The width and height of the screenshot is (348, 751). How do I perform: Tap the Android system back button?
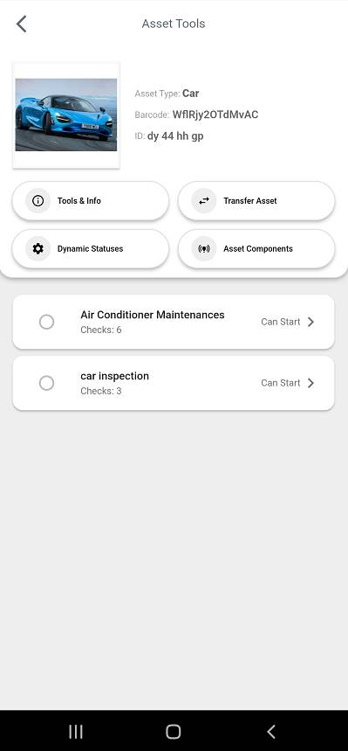(x=271, y=732)
